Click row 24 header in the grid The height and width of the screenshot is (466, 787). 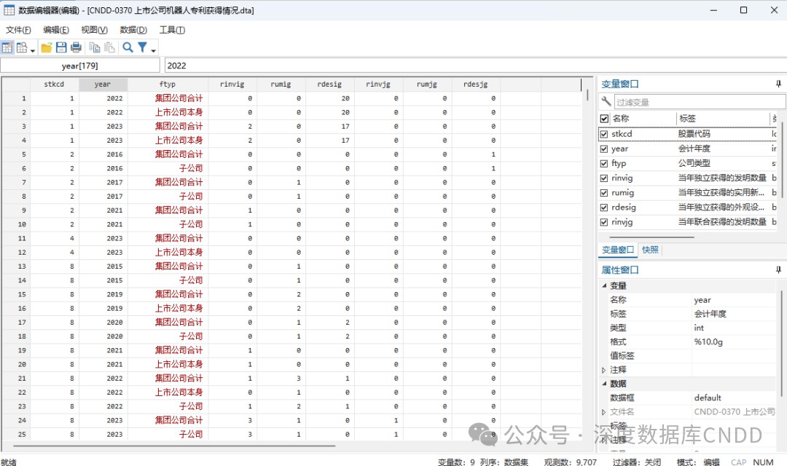[x=15, y=420]
